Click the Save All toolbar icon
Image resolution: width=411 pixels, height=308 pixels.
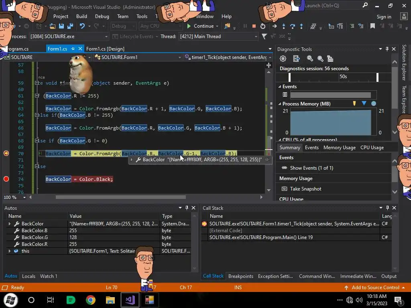click(x=70, y=26)
